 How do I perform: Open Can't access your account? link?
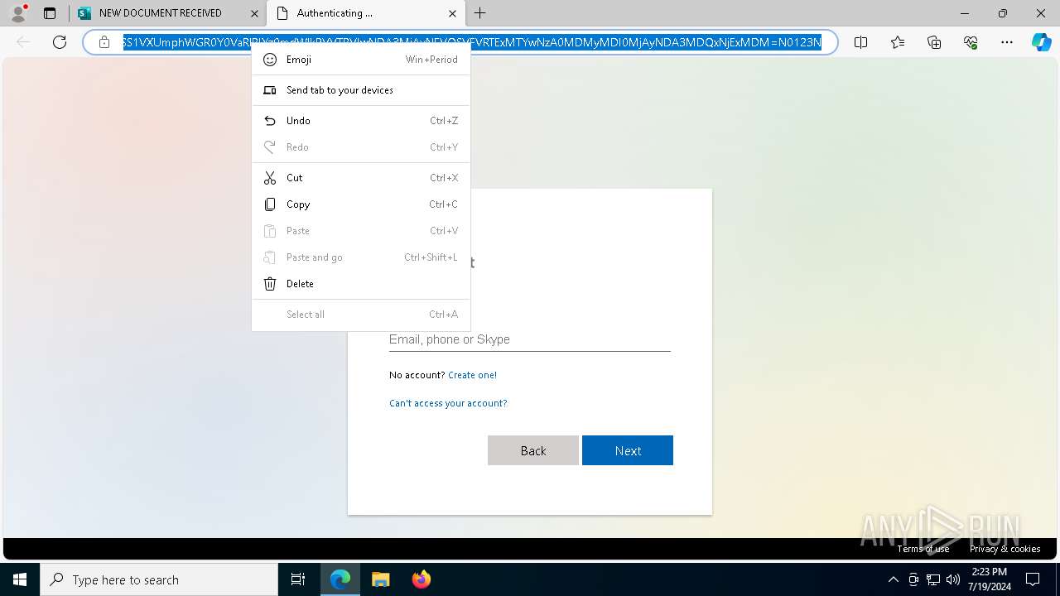pyautogui.click(x=448, y=403)
